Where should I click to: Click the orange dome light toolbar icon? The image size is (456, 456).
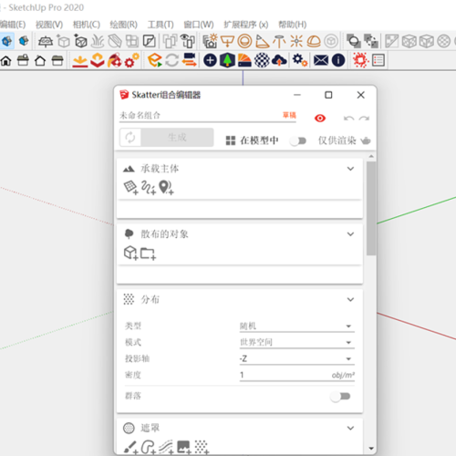coord(314,41)
